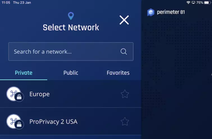Select the ProPrivacy 2 USA network name
Viewport: 212px width, 139px height.
53,122
